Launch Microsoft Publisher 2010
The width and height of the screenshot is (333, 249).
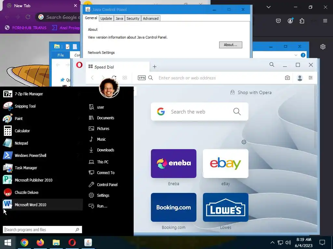coord(42,180)
